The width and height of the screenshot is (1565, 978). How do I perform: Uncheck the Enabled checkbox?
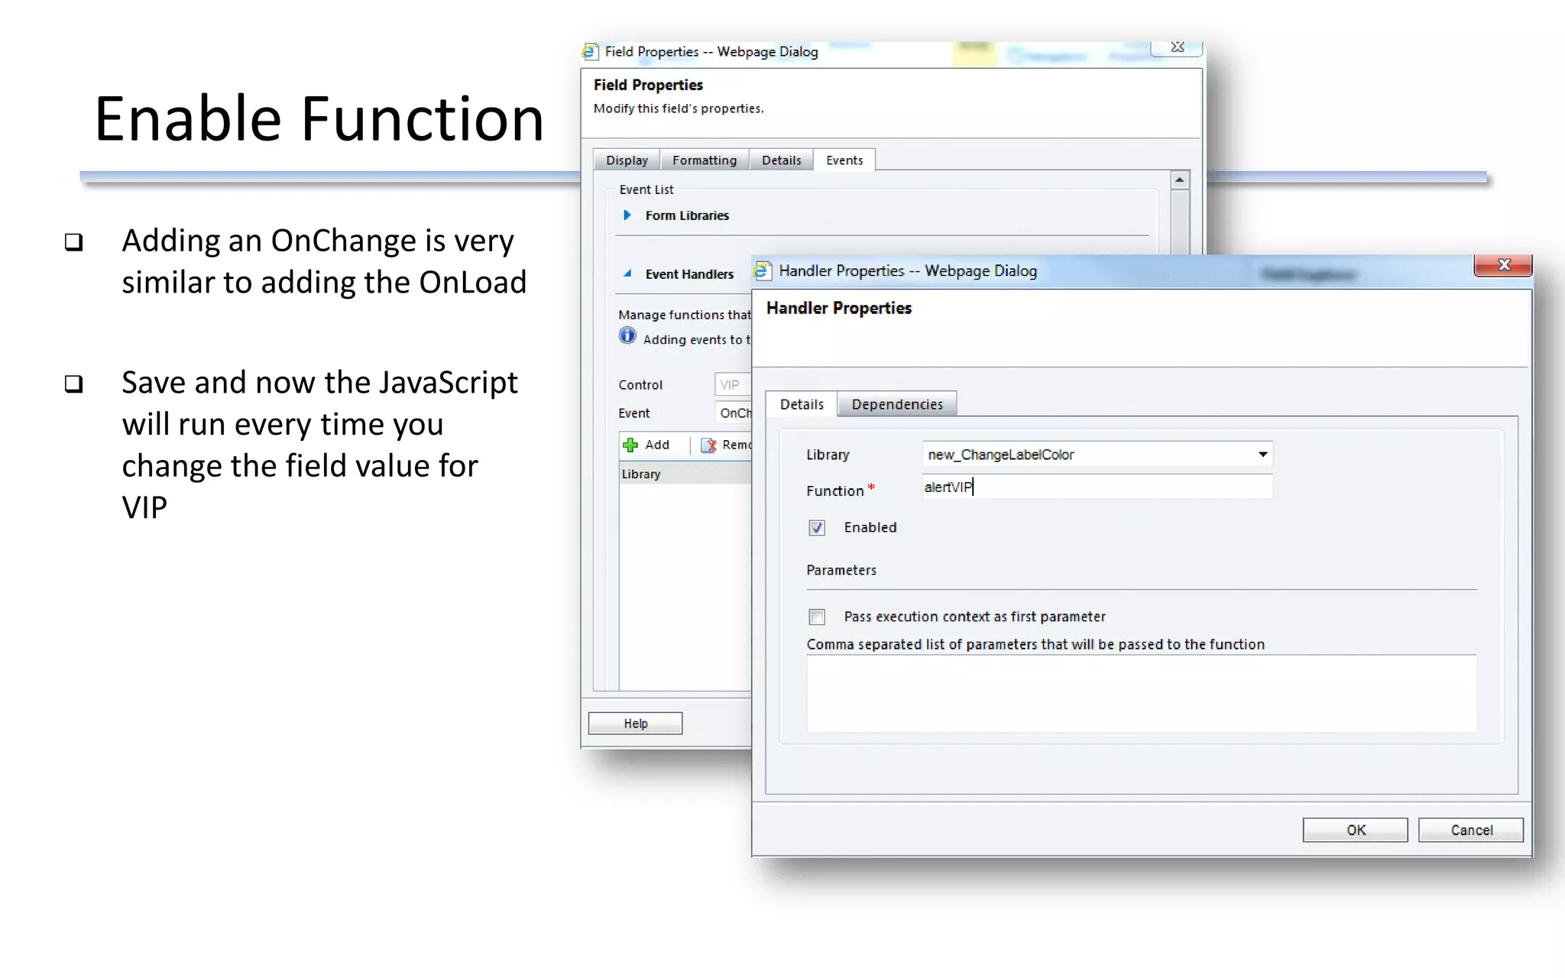tap(817, 528)
